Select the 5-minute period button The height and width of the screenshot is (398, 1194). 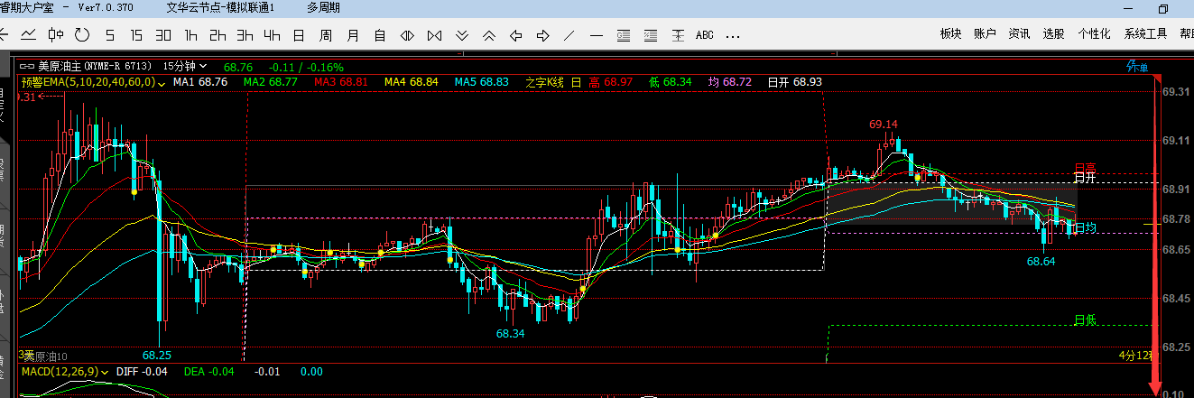[110, 35]
